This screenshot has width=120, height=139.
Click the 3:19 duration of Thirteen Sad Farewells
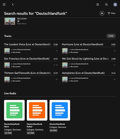click(55, 73)
